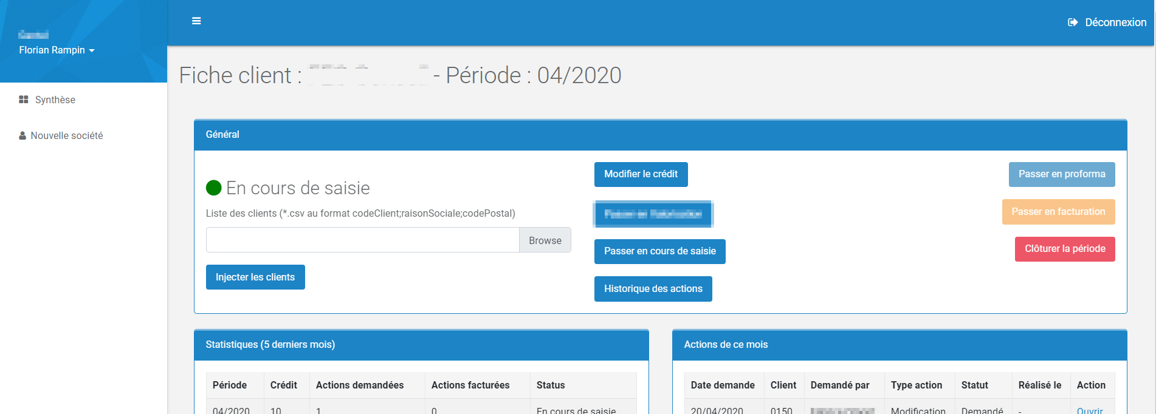1156x414 pixels.
Task: Expand the Florian Rampin user dropdown
Action: pyautogui.click(x=57, y=50)
